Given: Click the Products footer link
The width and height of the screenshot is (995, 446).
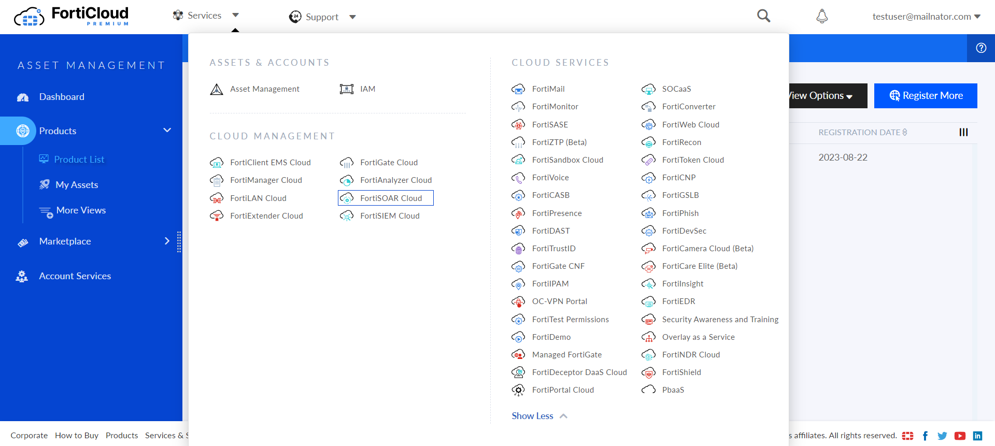Looking at the screenshot, I should pos(122,436).
